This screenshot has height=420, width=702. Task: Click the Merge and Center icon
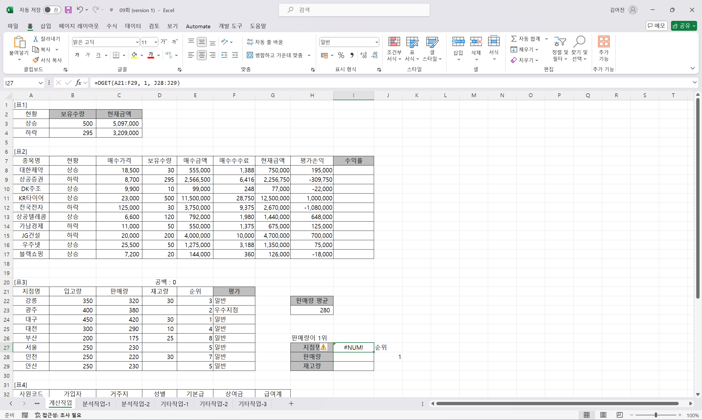[250, 55]
